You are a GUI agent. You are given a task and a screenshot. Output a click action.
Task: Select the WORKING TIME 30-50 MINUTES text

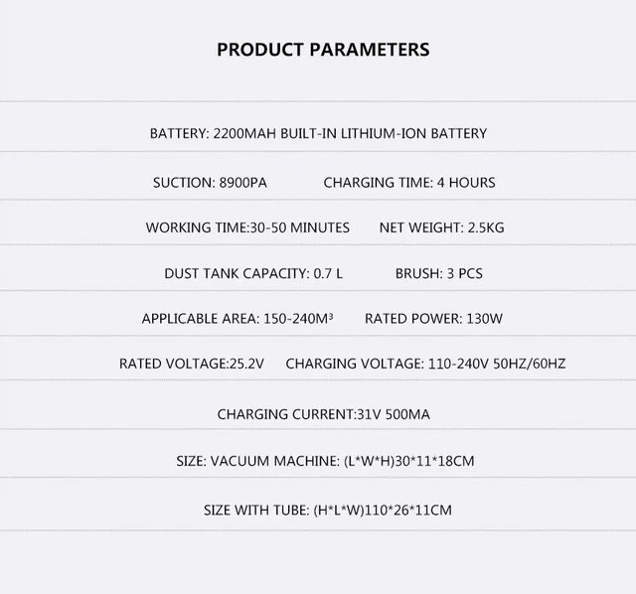click(x=247, y=227)
